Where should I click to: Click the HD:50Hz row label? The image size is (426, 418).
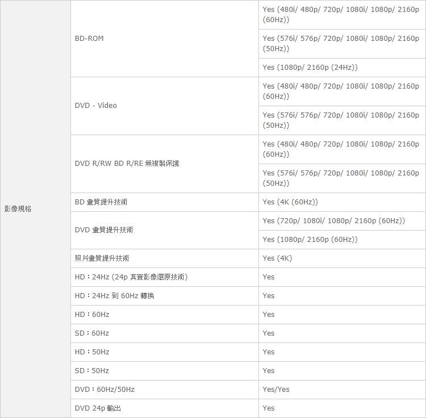(x=92, y=352)
